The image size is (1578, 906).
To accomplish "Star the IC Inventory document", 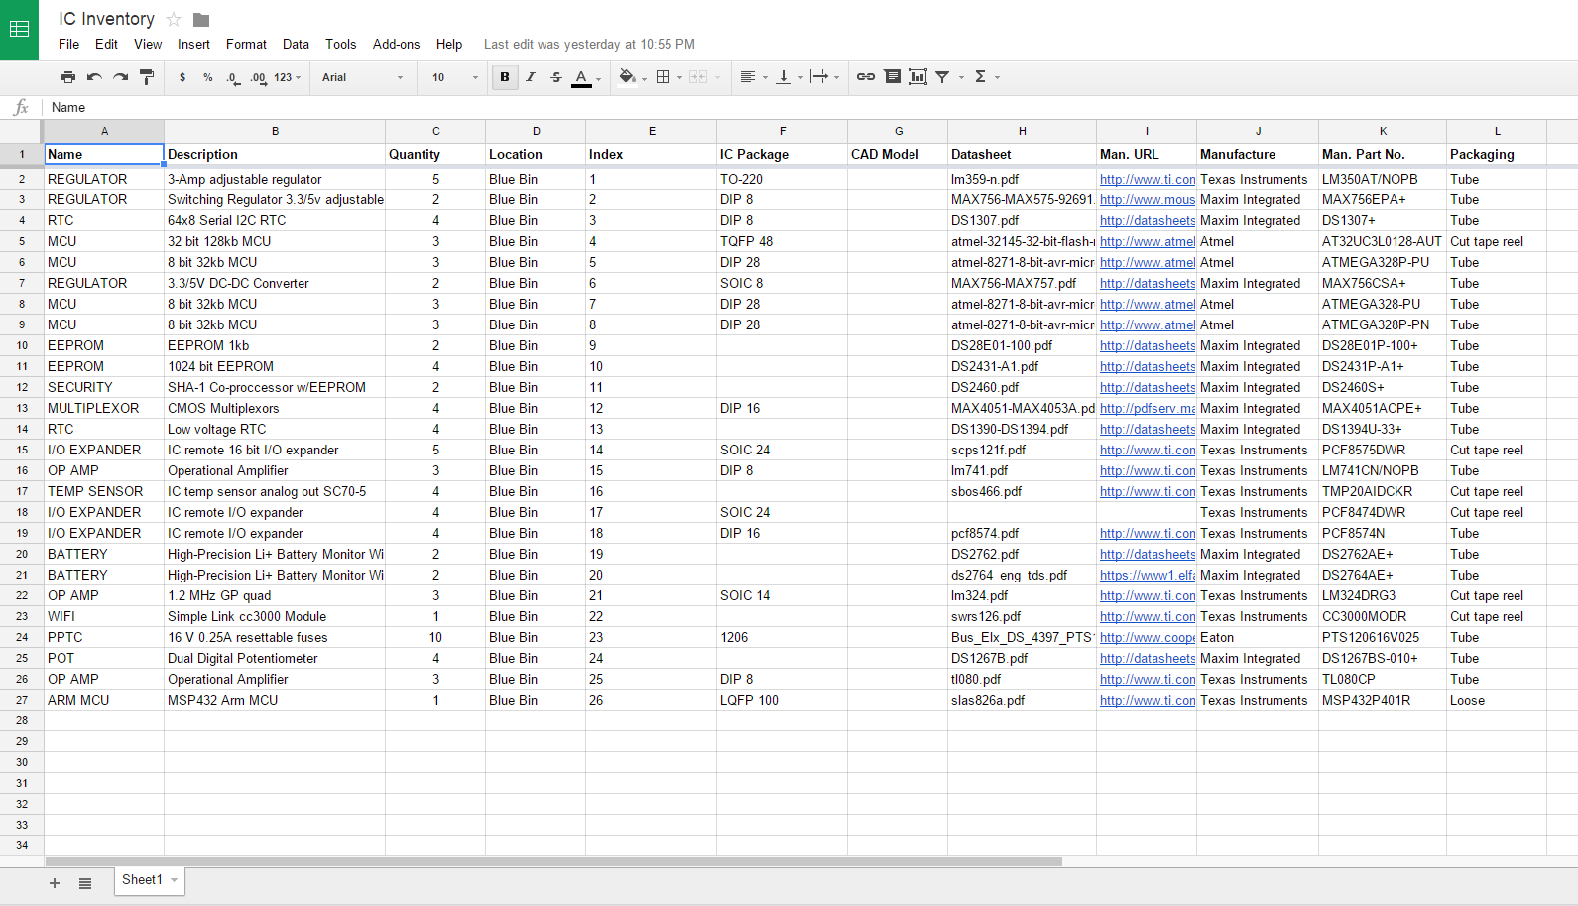I will tap(174, 19).
